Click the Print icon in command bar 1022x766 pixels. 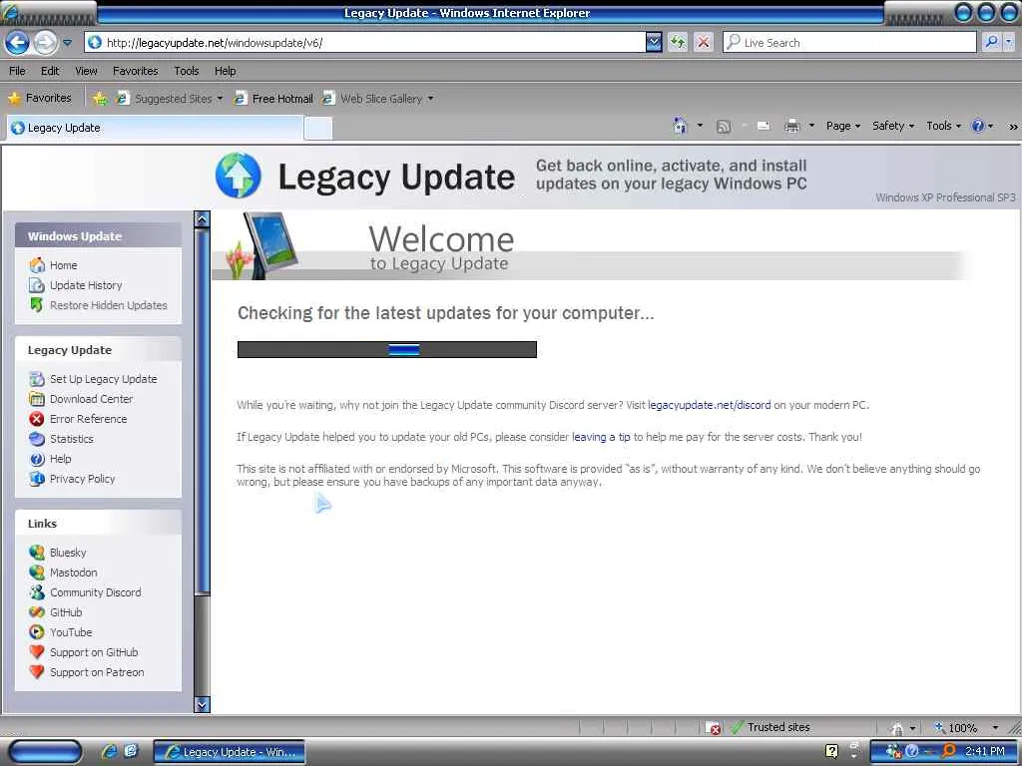coord(791,127)
